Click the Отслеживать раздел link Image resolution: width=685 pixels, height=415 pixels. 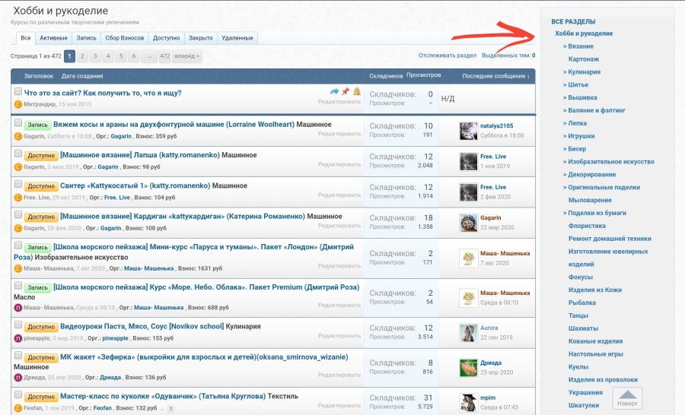coord(448,55)
